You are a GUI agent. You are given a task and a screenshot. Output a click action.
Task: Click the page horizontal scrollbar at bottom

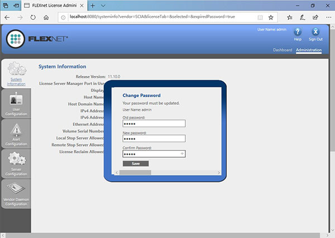[162, 235]
